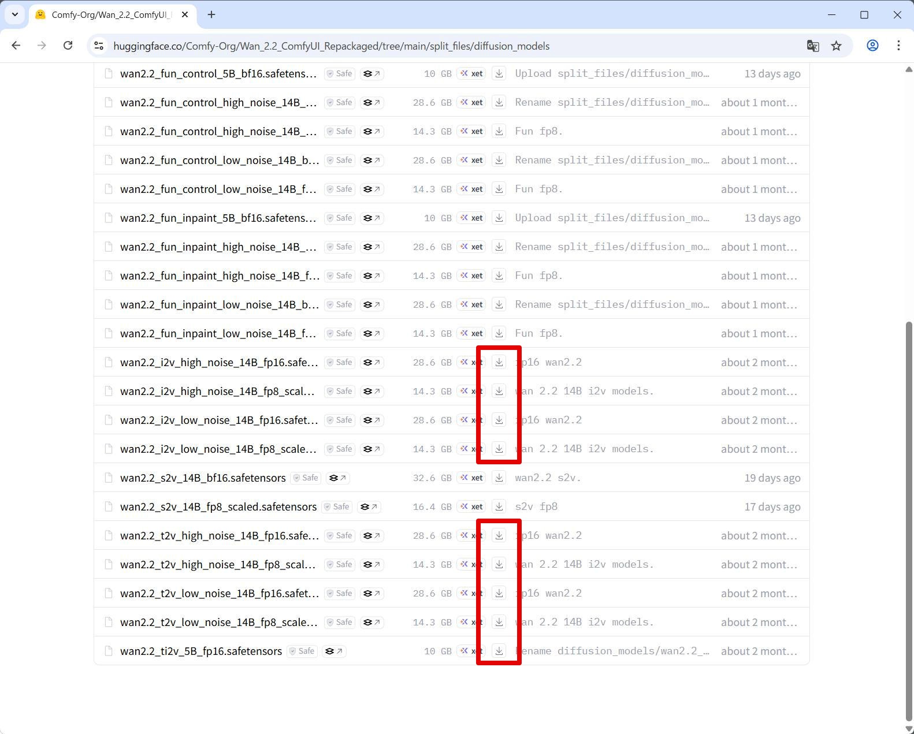The image size is (914, 734).
Task: Download the 28.6 GB fun_inpaint_low_noise file
Action: (x=499, y=304)
